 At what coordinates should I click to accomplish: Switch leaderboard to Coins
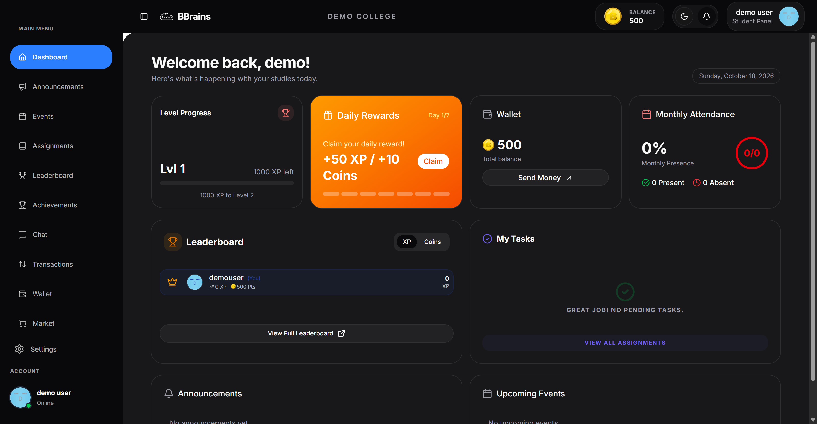click(x=432, y=242)
